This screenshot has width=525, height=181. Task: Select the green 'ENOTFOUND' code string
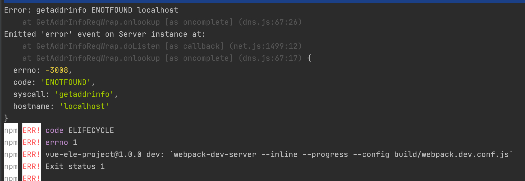(66, 82)
